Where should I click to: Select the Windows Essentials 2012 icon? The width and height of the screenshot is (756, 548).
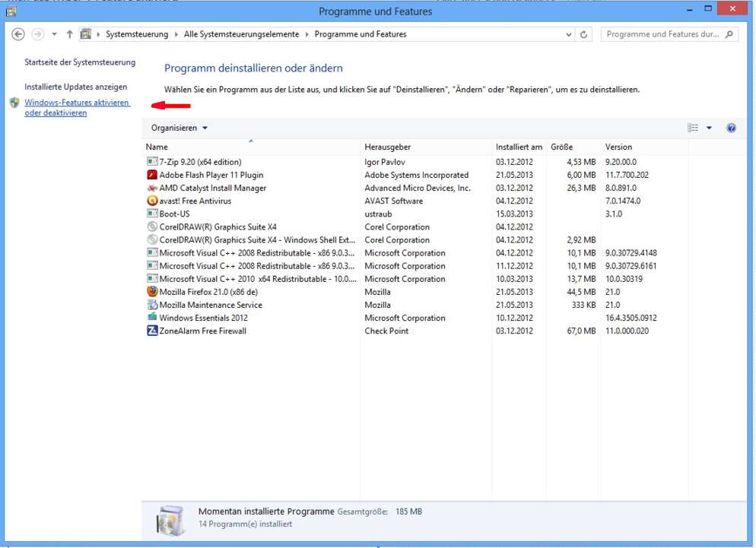click(152, 317)
